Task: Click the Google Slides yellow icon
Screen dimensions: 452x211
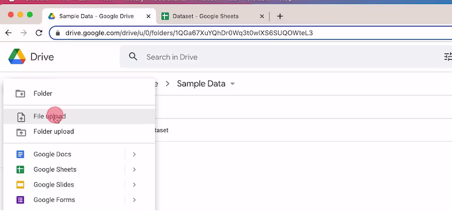Action: click(x=20, y=185)
